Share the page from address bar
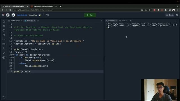Screen dimensions: 180x101 [x=146, y=10]
